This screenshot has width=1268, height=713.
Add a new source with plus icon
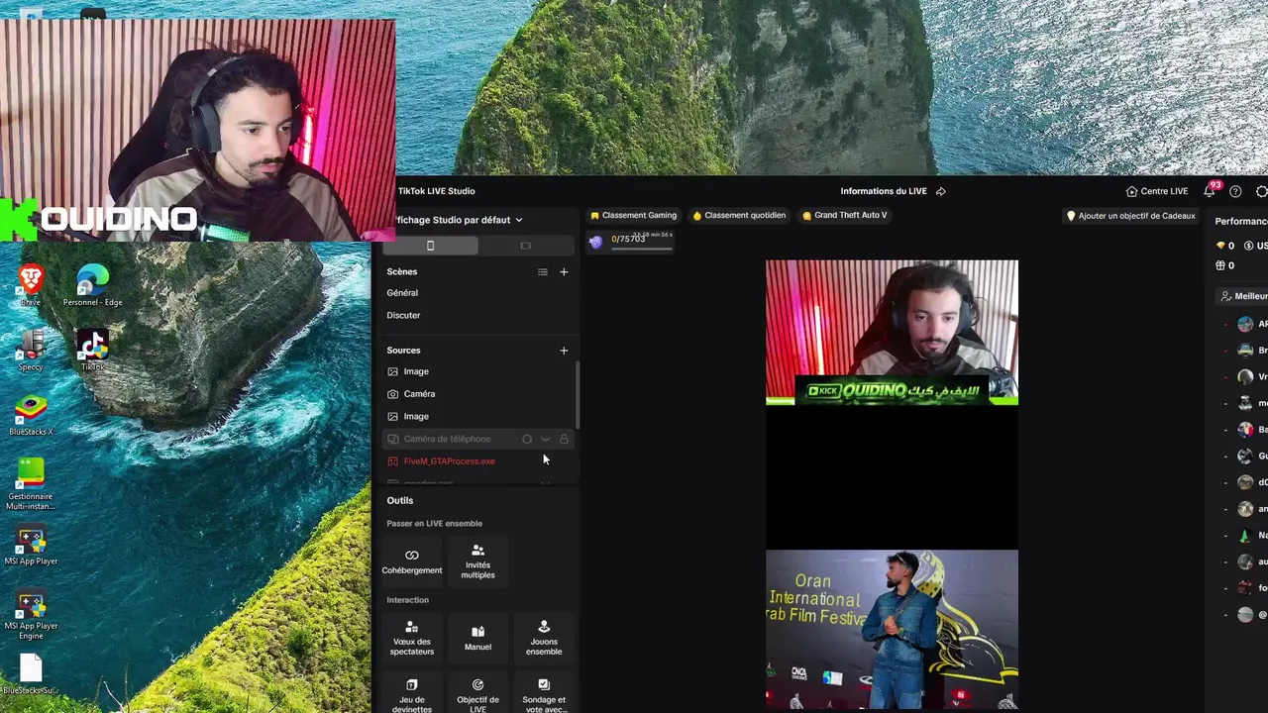point(564,351)
